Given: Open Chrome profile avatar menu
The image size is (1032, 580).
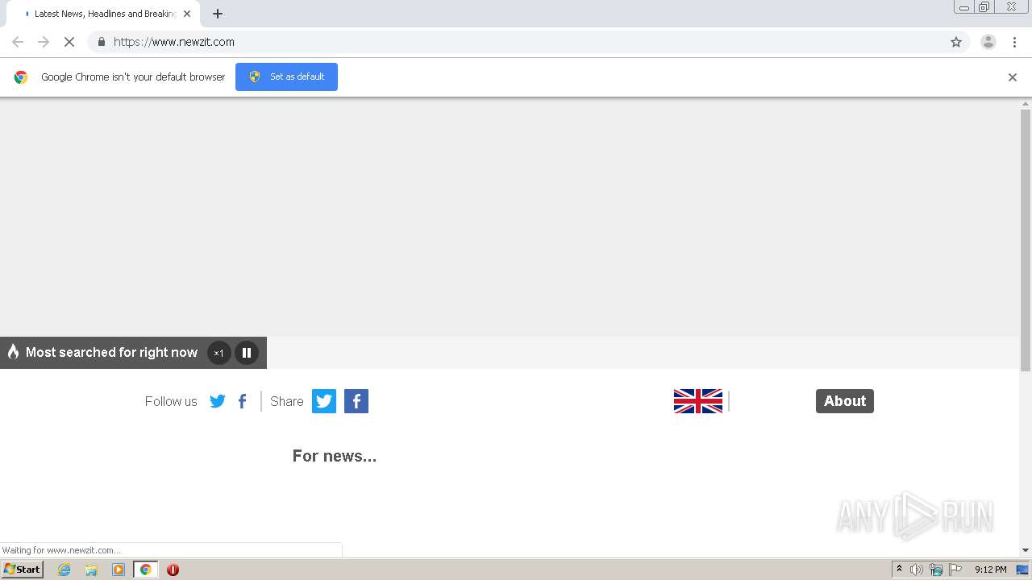Looking at the screenshot, I should point(988,42).
